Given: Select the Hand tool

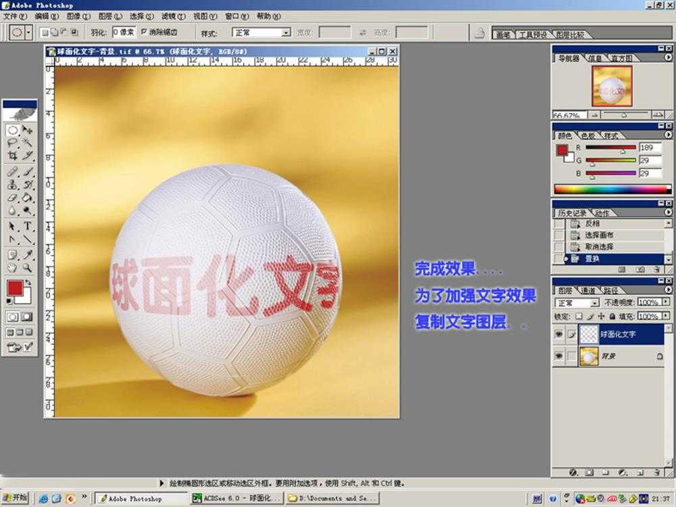Looking at the screenshot, I should click(13, 267).
